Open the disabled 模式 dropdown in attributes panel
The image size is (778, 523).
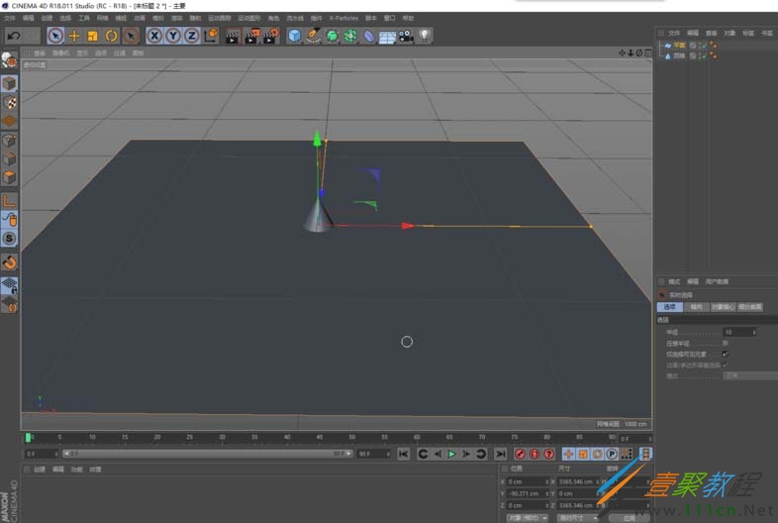click(x=748, y=375)
